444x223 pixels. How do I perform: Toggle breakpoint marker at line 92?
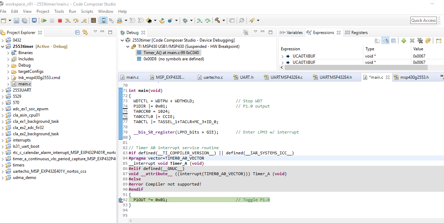tap(120, 200)
